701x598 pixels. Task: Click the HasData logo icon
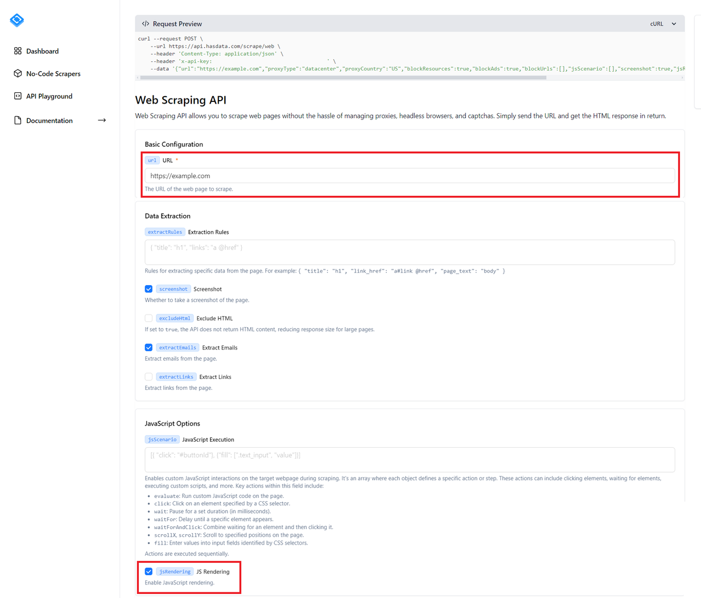(x=17, y=20)
